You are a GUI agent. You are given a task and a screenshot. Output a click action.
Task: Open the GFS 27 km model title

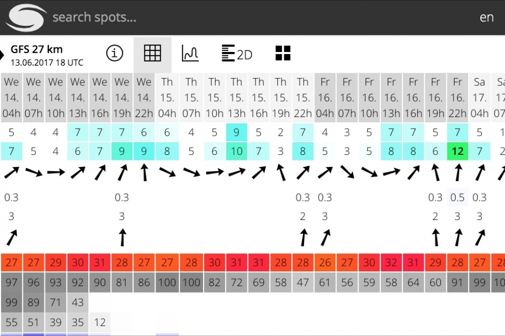36,49
